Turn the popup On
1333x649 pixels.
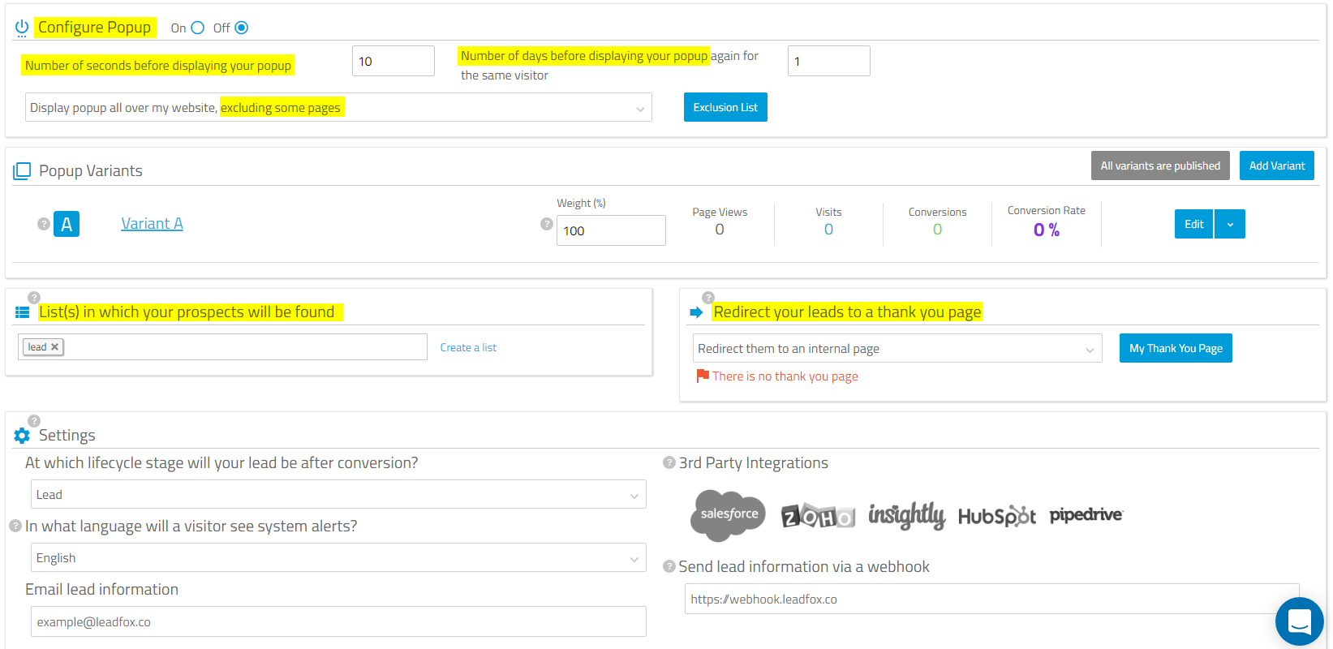(x=197, y=28)
